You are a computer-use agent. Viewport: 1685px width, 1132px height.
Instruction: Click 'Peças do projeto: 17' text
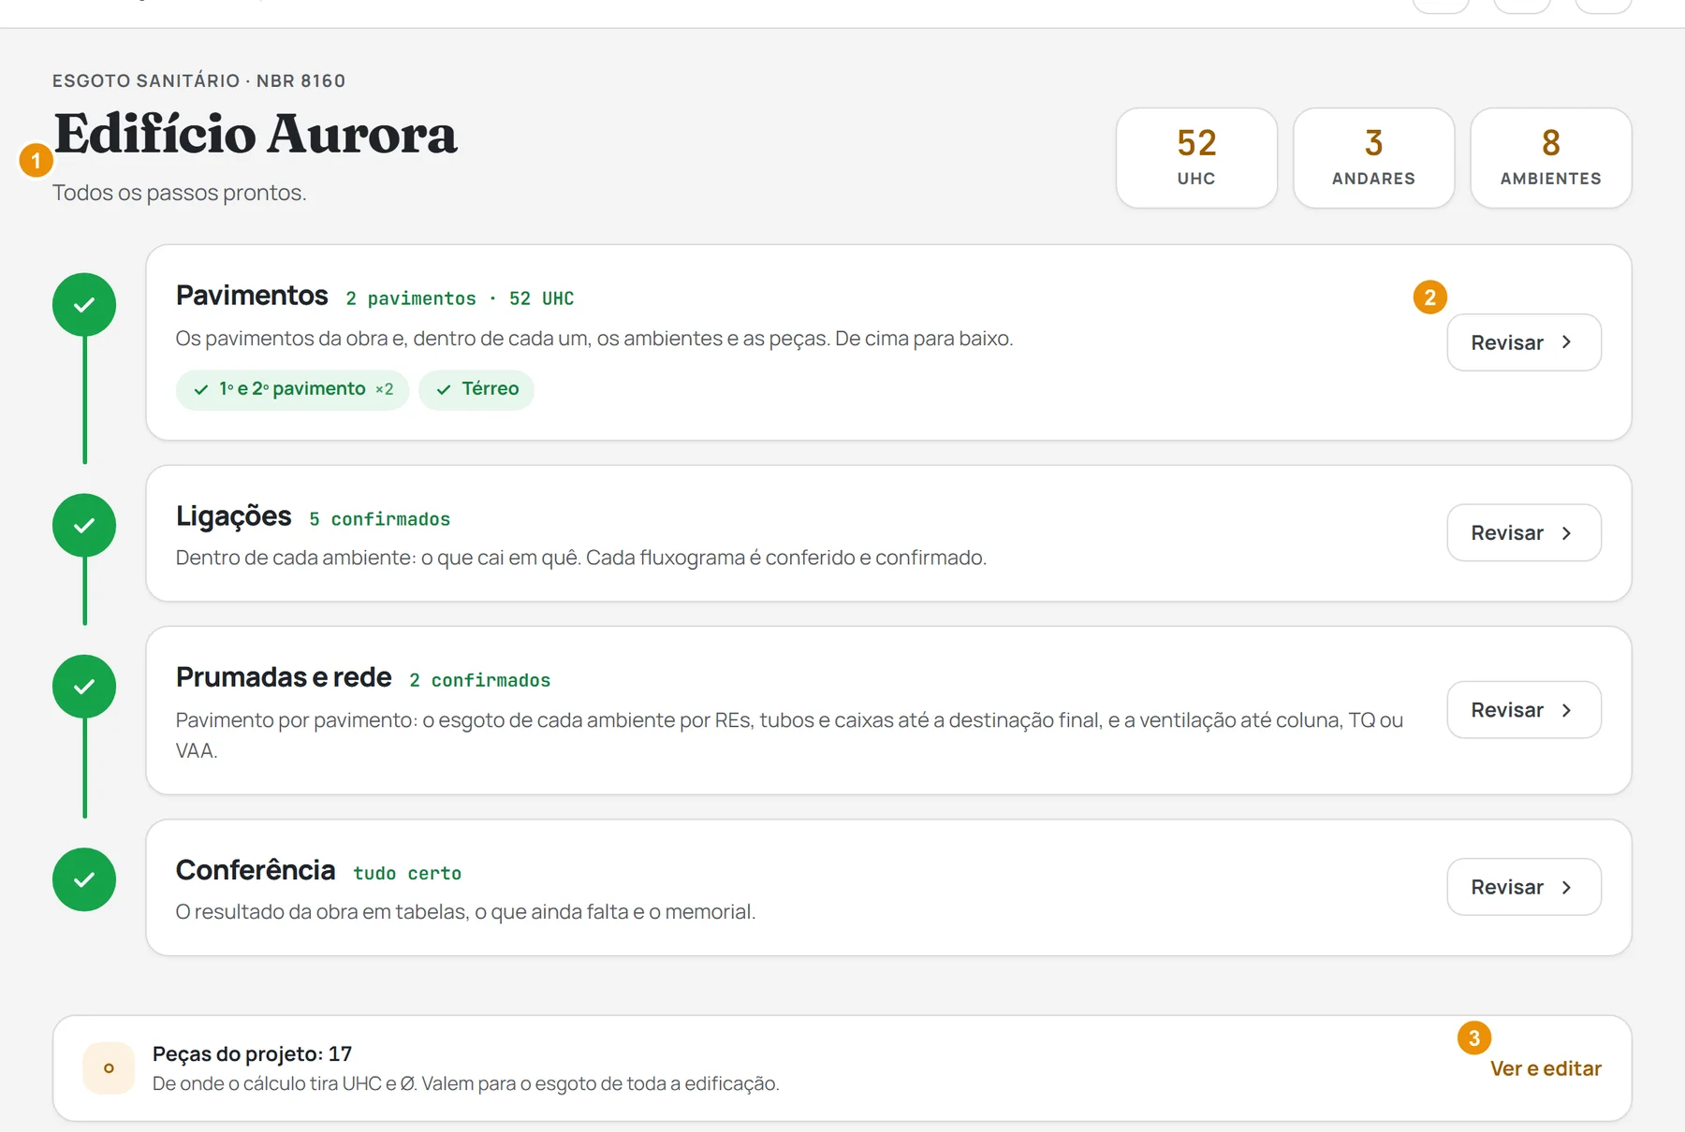(253, 1054)
